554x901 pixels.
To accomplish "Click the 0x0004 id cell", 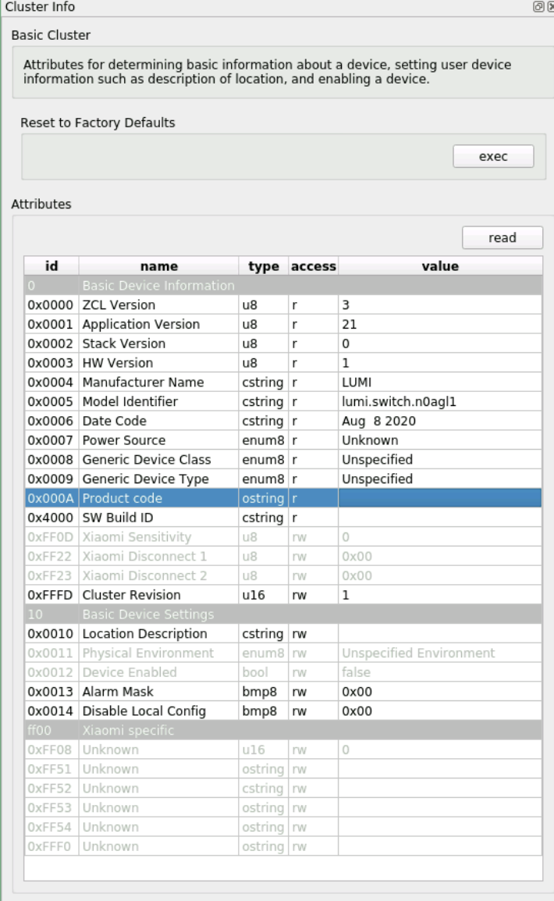I will point(51,382).
